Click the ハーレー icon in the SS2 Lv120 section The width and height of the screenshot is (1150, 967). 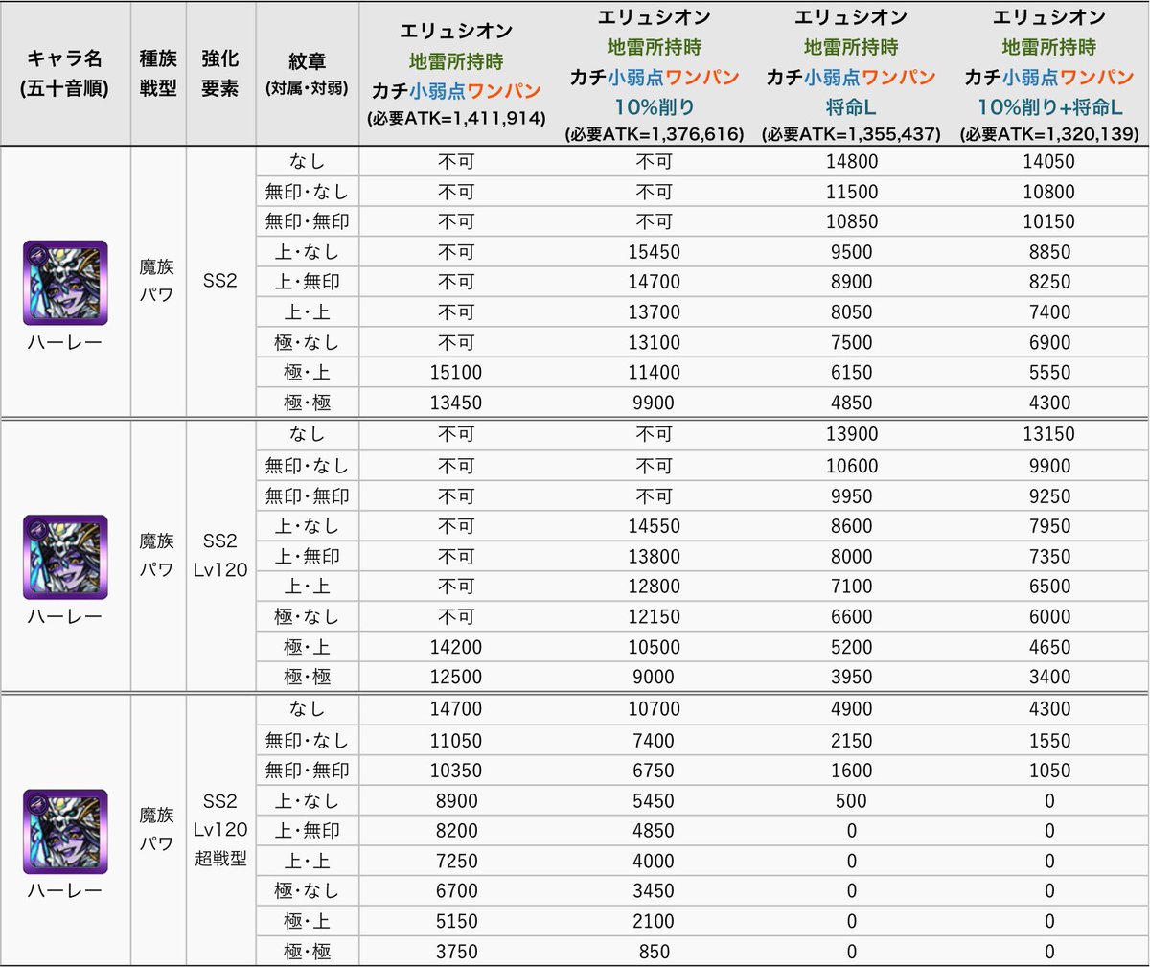coord(65,557)
